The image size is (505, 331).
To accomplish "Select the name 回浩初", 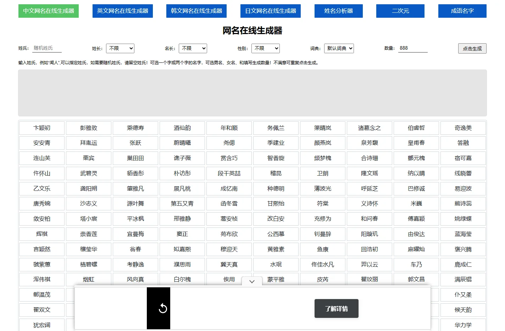I will point(370,249).
